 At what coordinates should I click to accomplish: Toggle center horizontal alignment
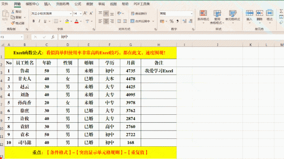106,21
